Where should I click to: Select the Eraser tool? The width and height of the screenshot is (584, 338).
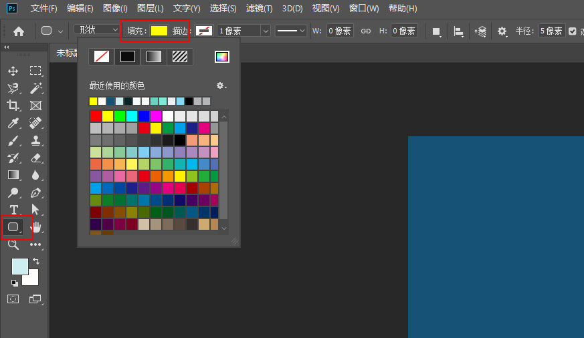click(x=35, y=158)
